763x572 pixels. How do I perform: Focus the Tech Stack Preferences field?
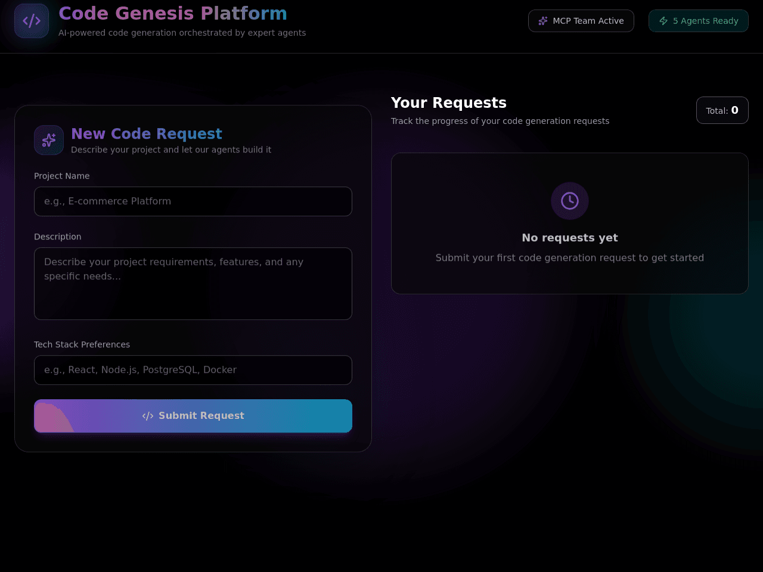tap(193, 370)
